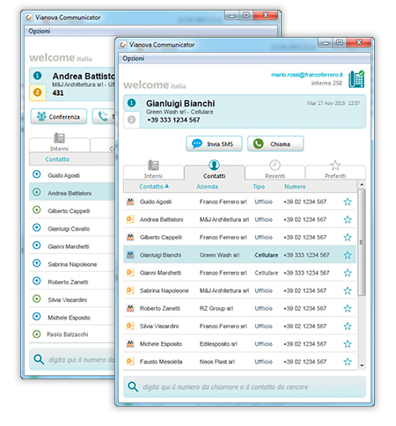Send SMS with Invia SMS button
This screenshot has height=426, width=396.
pyautogui.click(x=214, y=143)
